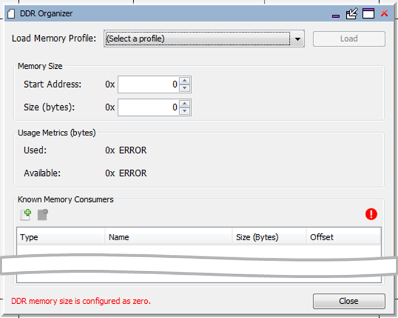Click the float/undock window icon

[351, 14]
